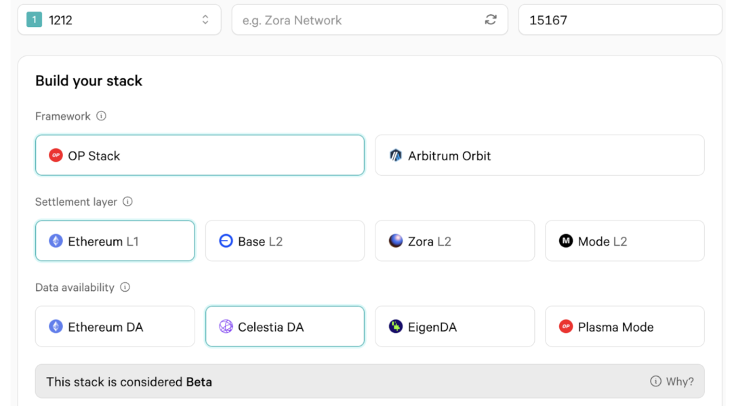This screenshot has height=406, width=732.
Task: Click the field containing 15167
Action: tap(620, 20)
